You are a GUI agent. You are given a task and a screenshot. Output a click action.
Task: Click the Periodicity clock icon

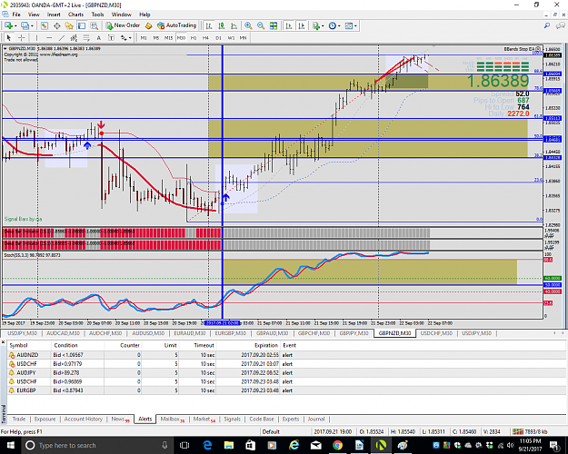[x=333, y=25]
